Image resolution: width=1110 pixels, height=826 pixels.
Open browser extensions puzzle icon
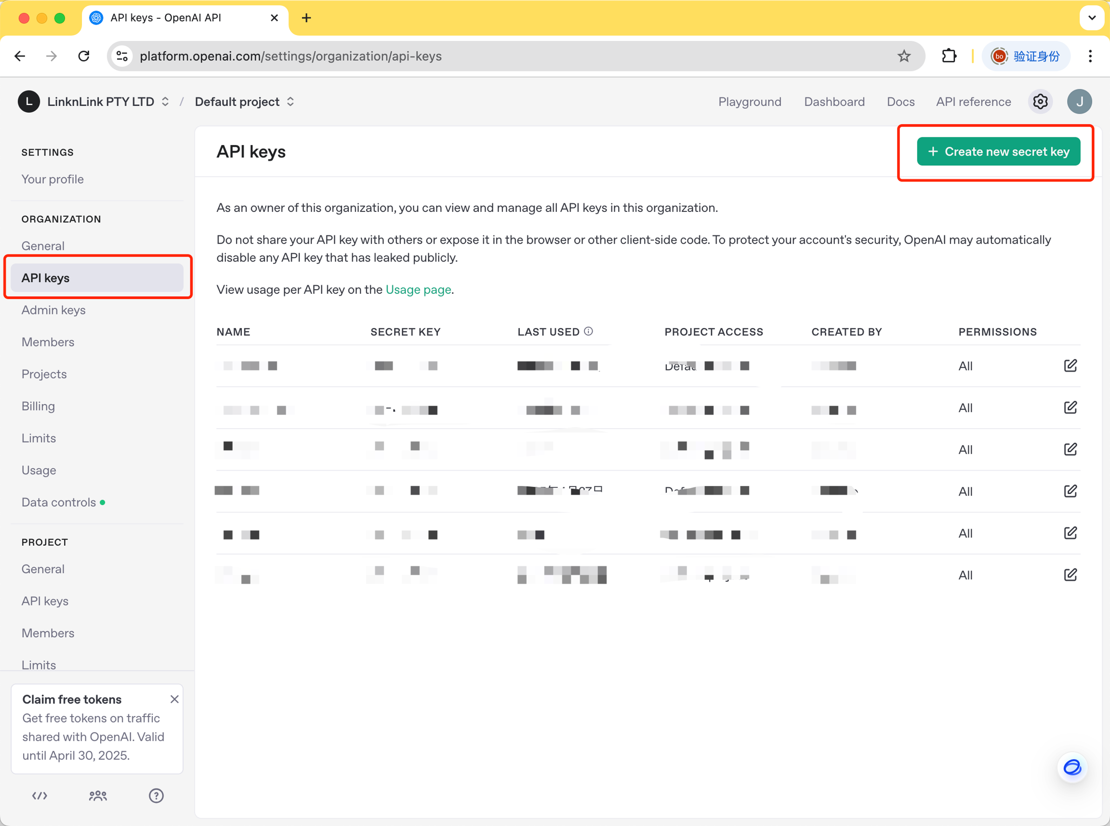pyautogui.click(x=949, y=56)
